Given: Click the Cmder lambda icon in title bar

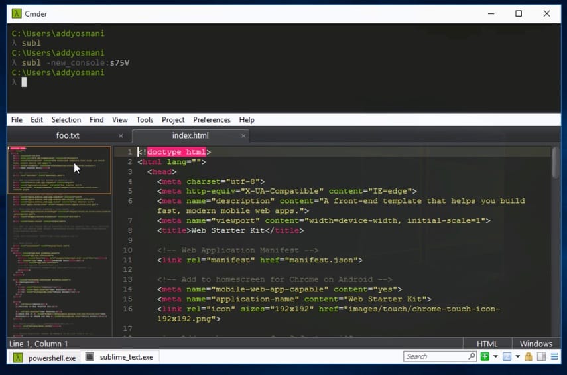Looking at the screenshot, I should click(x=17, y=13).
